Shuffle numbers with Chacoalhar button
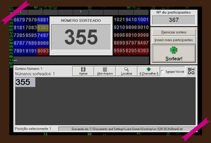 pyautogui.click(x=149, y=71)
